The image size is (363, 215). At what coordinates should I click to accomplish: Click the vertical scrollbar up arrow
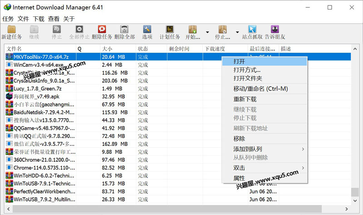coord(355,49)
